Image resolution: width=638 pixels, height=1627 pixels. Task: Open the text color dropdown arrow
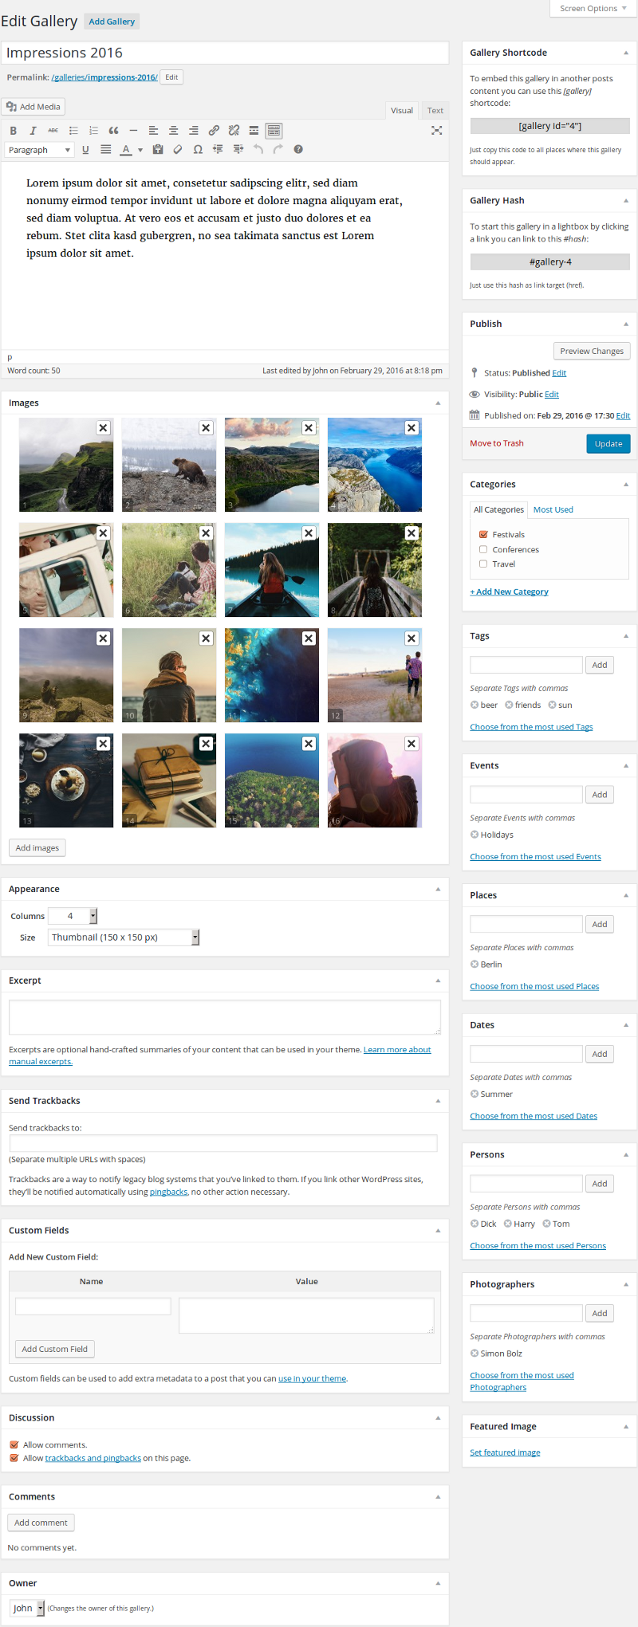click(140, 150)
